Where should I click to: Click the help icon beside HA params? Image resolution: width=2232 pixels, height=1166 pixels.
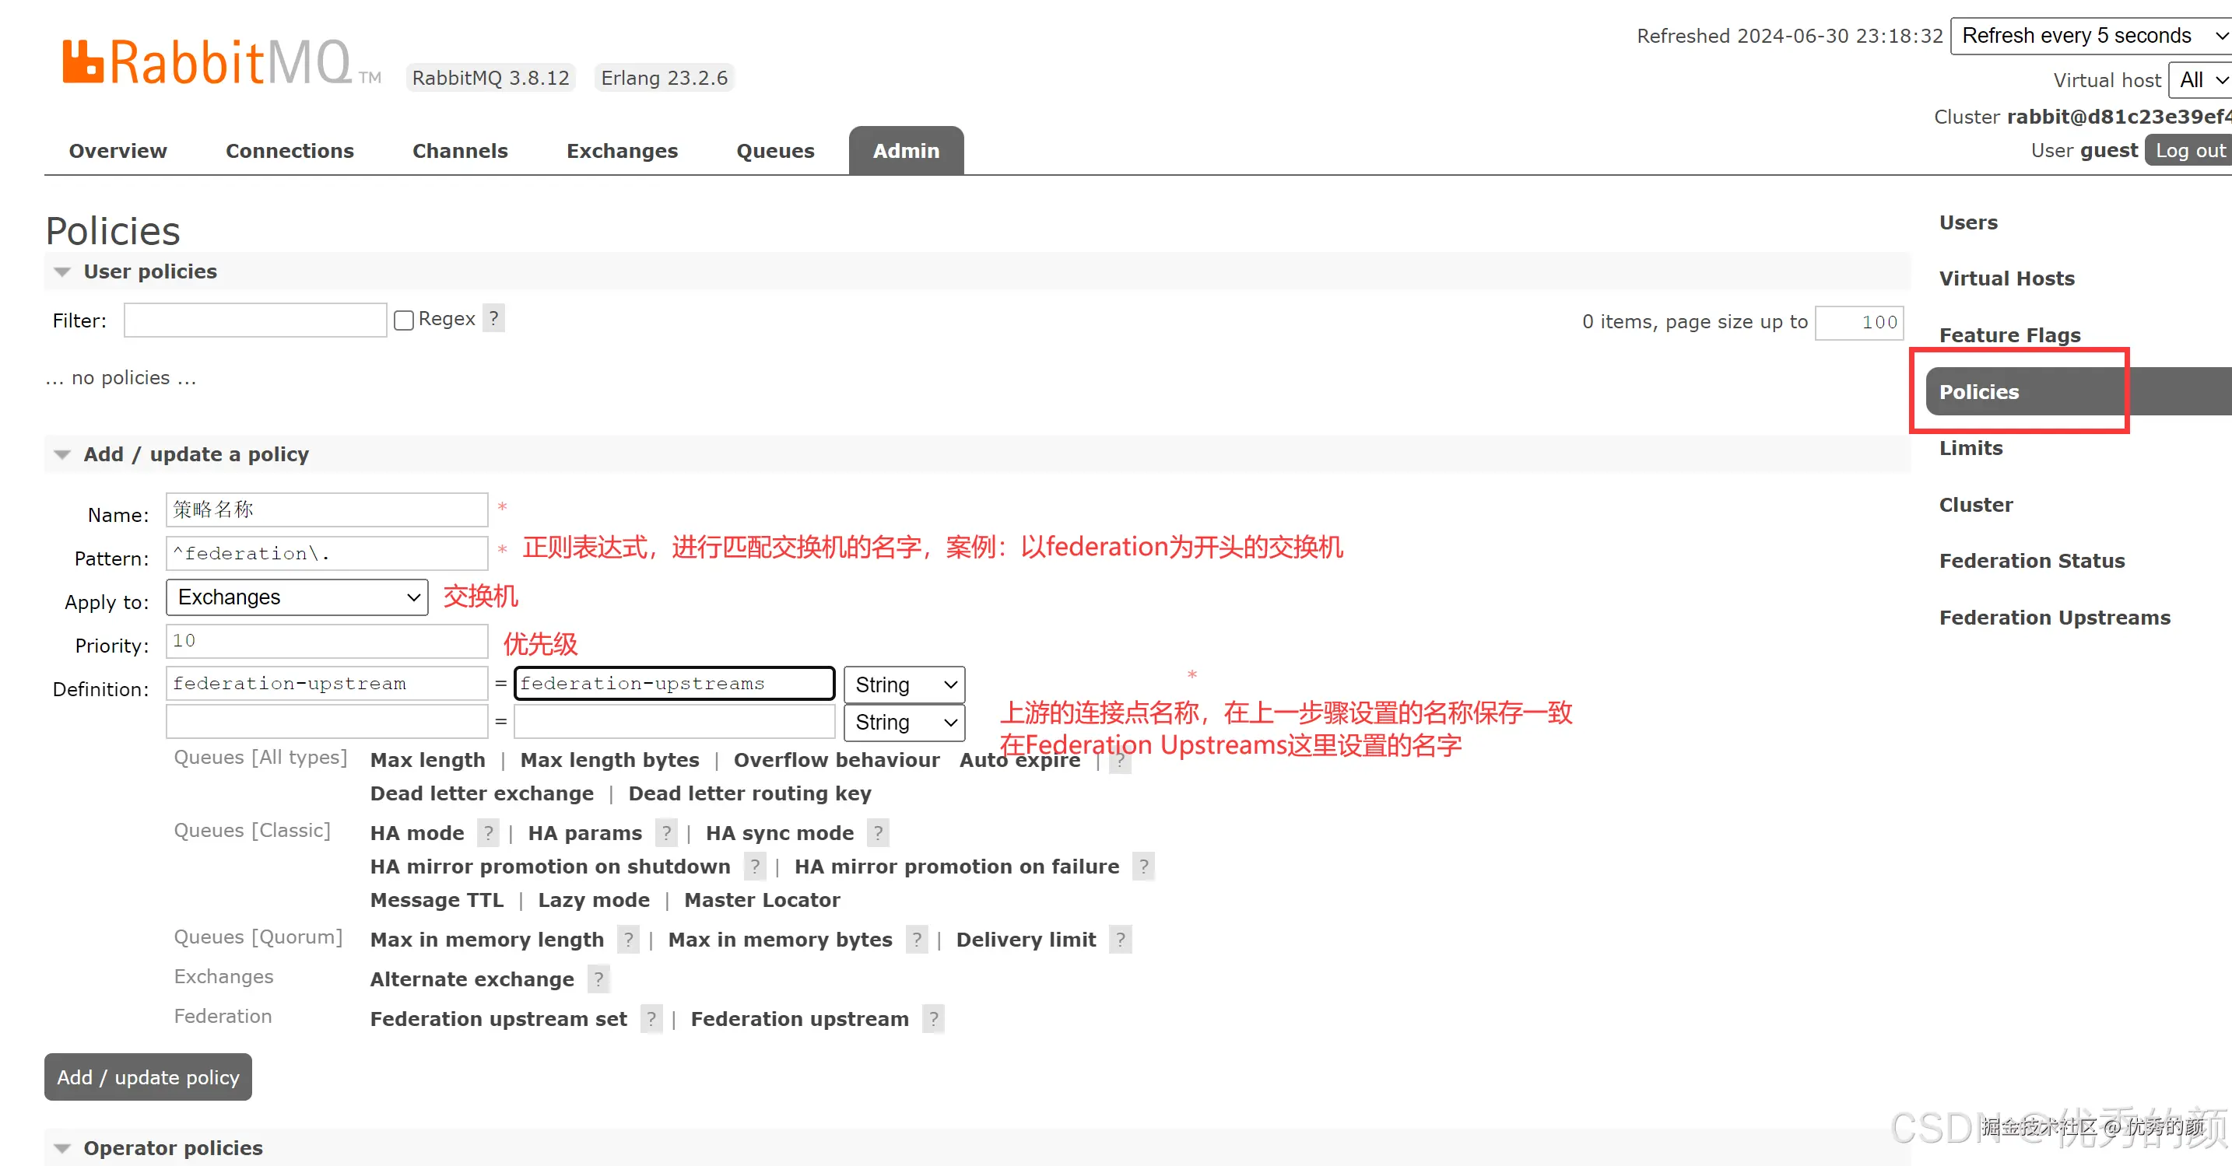(x=666, y=832)
